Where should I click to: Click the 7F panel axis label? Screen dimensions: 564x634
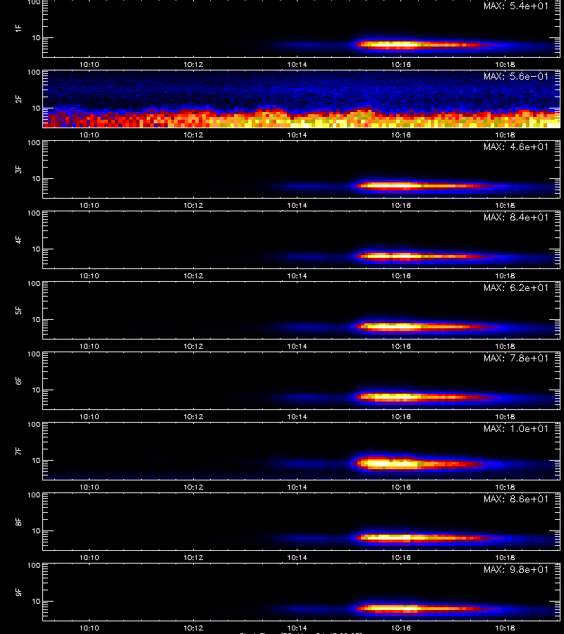(x=18, y=451)
